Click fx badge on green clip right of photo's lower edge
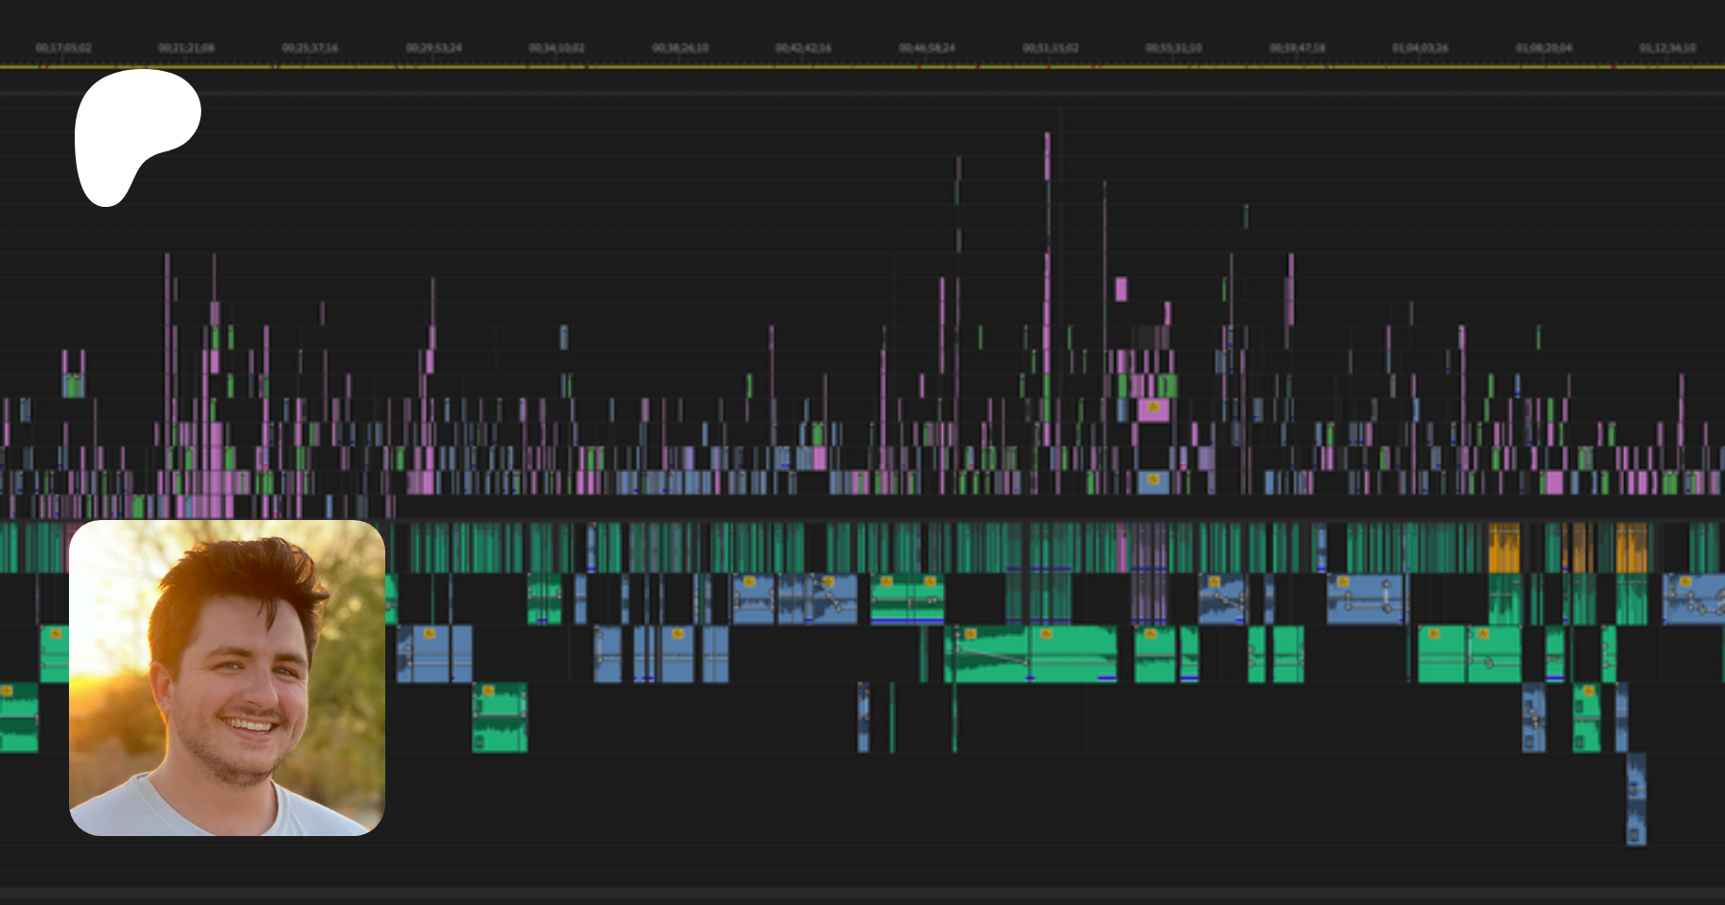1725x905 pixels. tap(488, 690)
